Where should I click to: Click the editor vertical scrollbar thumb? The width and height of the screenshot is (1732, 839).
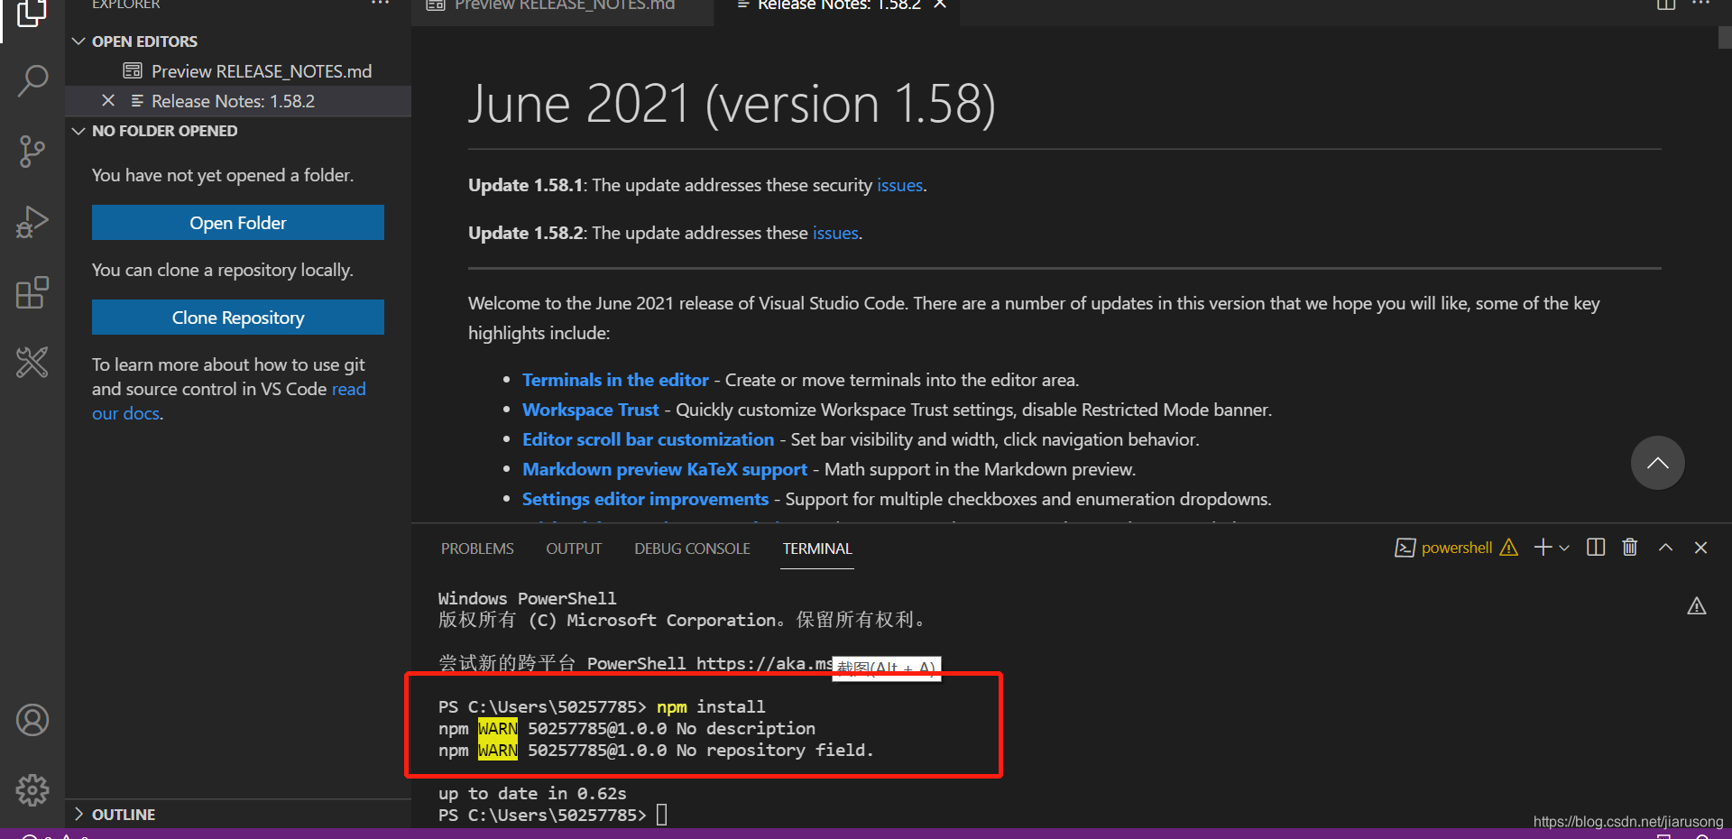coord(1725,38)
